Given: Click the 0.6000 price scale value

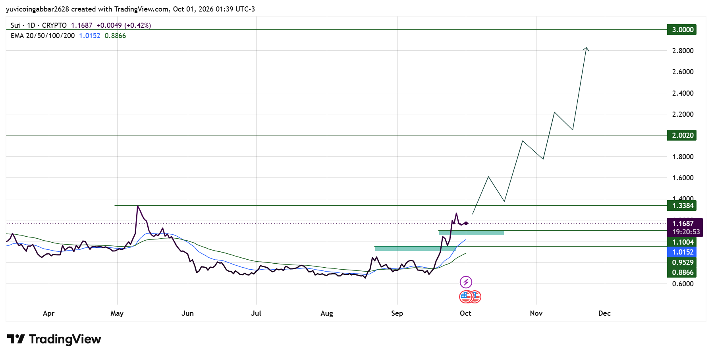Looking at the screenshot, I should click(683, 284).
